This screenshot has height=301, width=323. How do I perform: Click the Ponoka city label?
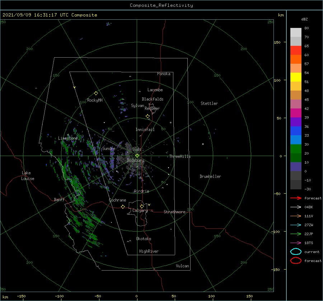click(x=164, y=74)
